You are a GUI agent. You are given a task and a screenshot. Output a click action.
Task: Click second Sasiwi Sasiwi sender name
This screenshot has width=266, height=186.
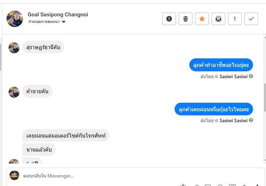(233, 120)
